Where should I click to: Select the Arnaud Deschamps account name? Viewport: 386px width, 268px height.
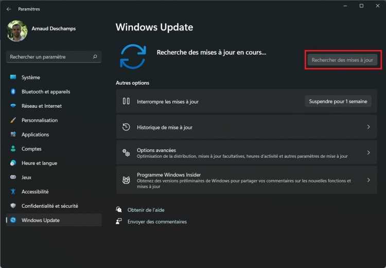(54, 28)
